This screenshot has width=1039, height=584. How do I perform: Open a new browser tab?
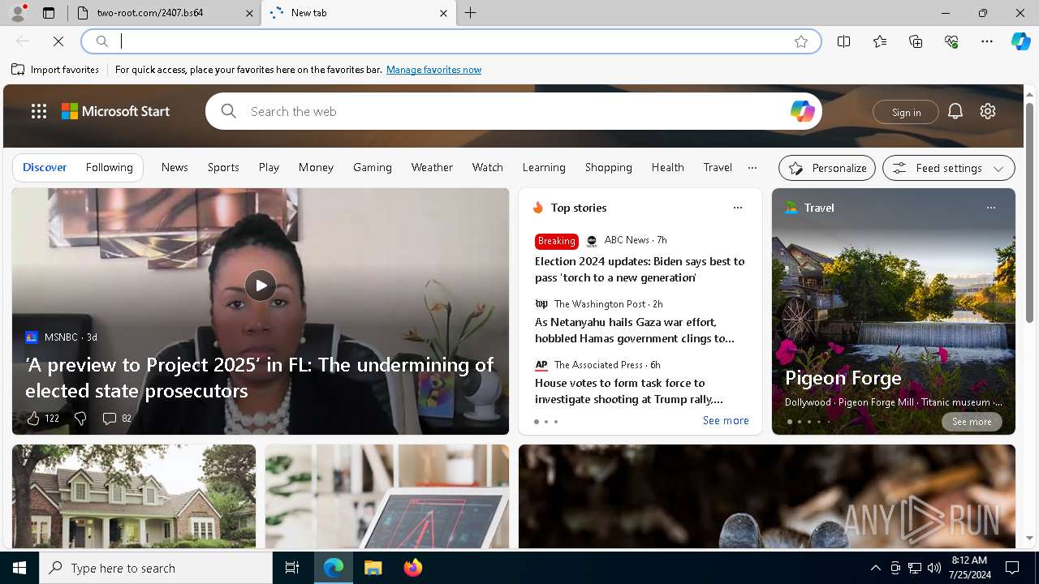pyautogui.click(x=471, y=13)
